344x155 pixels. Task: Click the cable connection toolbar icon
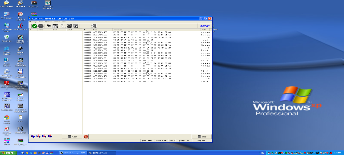click(63, 26)
